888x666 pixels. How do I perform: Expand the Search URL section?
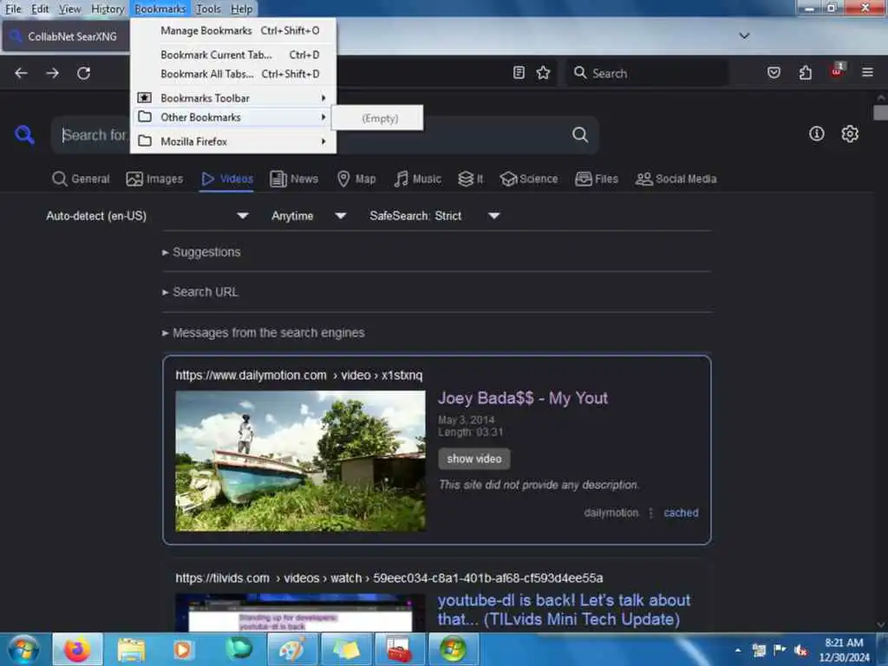[200, 292]
